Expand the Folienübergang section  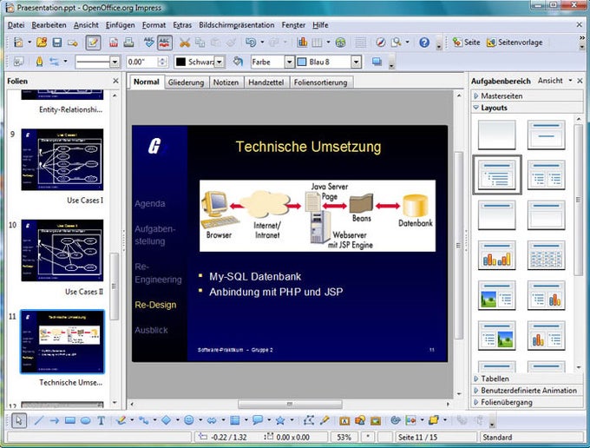(527, 402)
